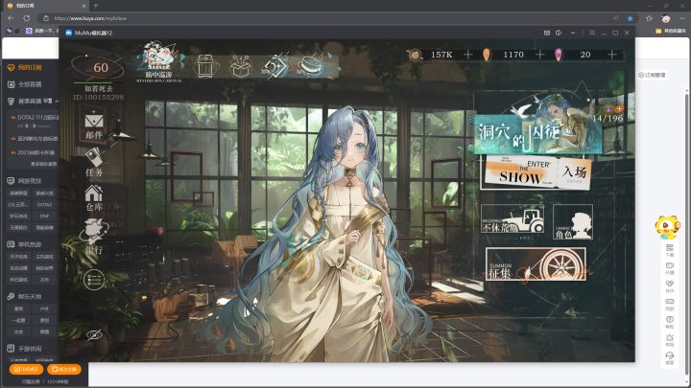Open the bookmarks folder on bookmarks bar
The width and height of the screenshot is (691, 388).
[x=670, y=31]
